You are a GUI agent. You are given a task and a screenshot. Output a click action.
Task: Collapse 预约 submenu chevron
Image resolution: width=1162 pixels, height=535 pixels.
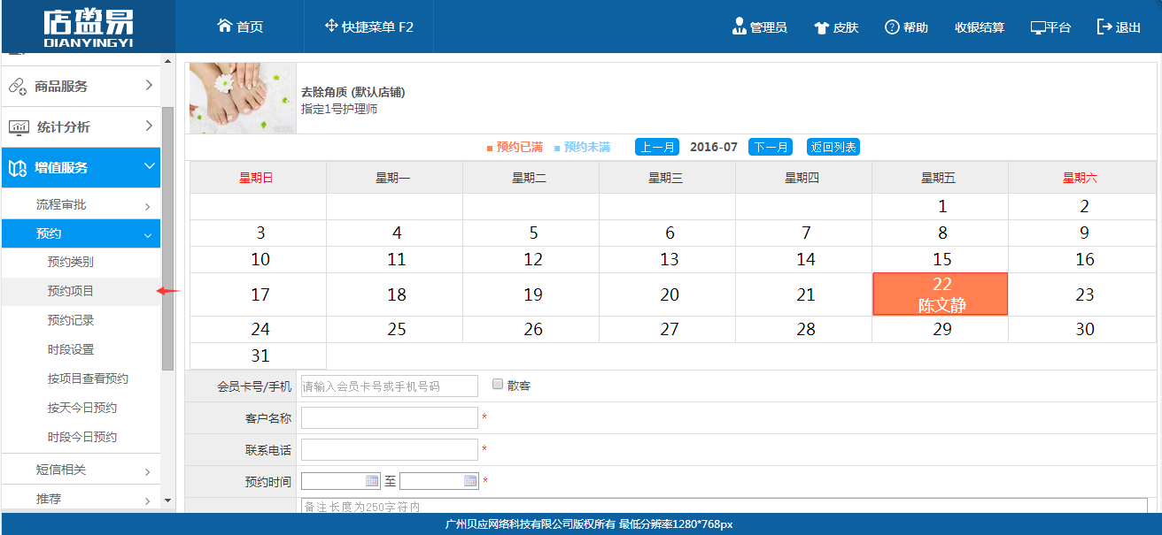[x=148, y=235]
